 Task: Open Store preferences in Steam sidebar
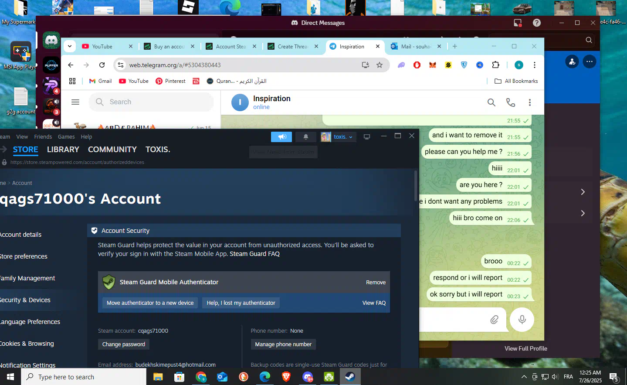(x=24, y=256)
